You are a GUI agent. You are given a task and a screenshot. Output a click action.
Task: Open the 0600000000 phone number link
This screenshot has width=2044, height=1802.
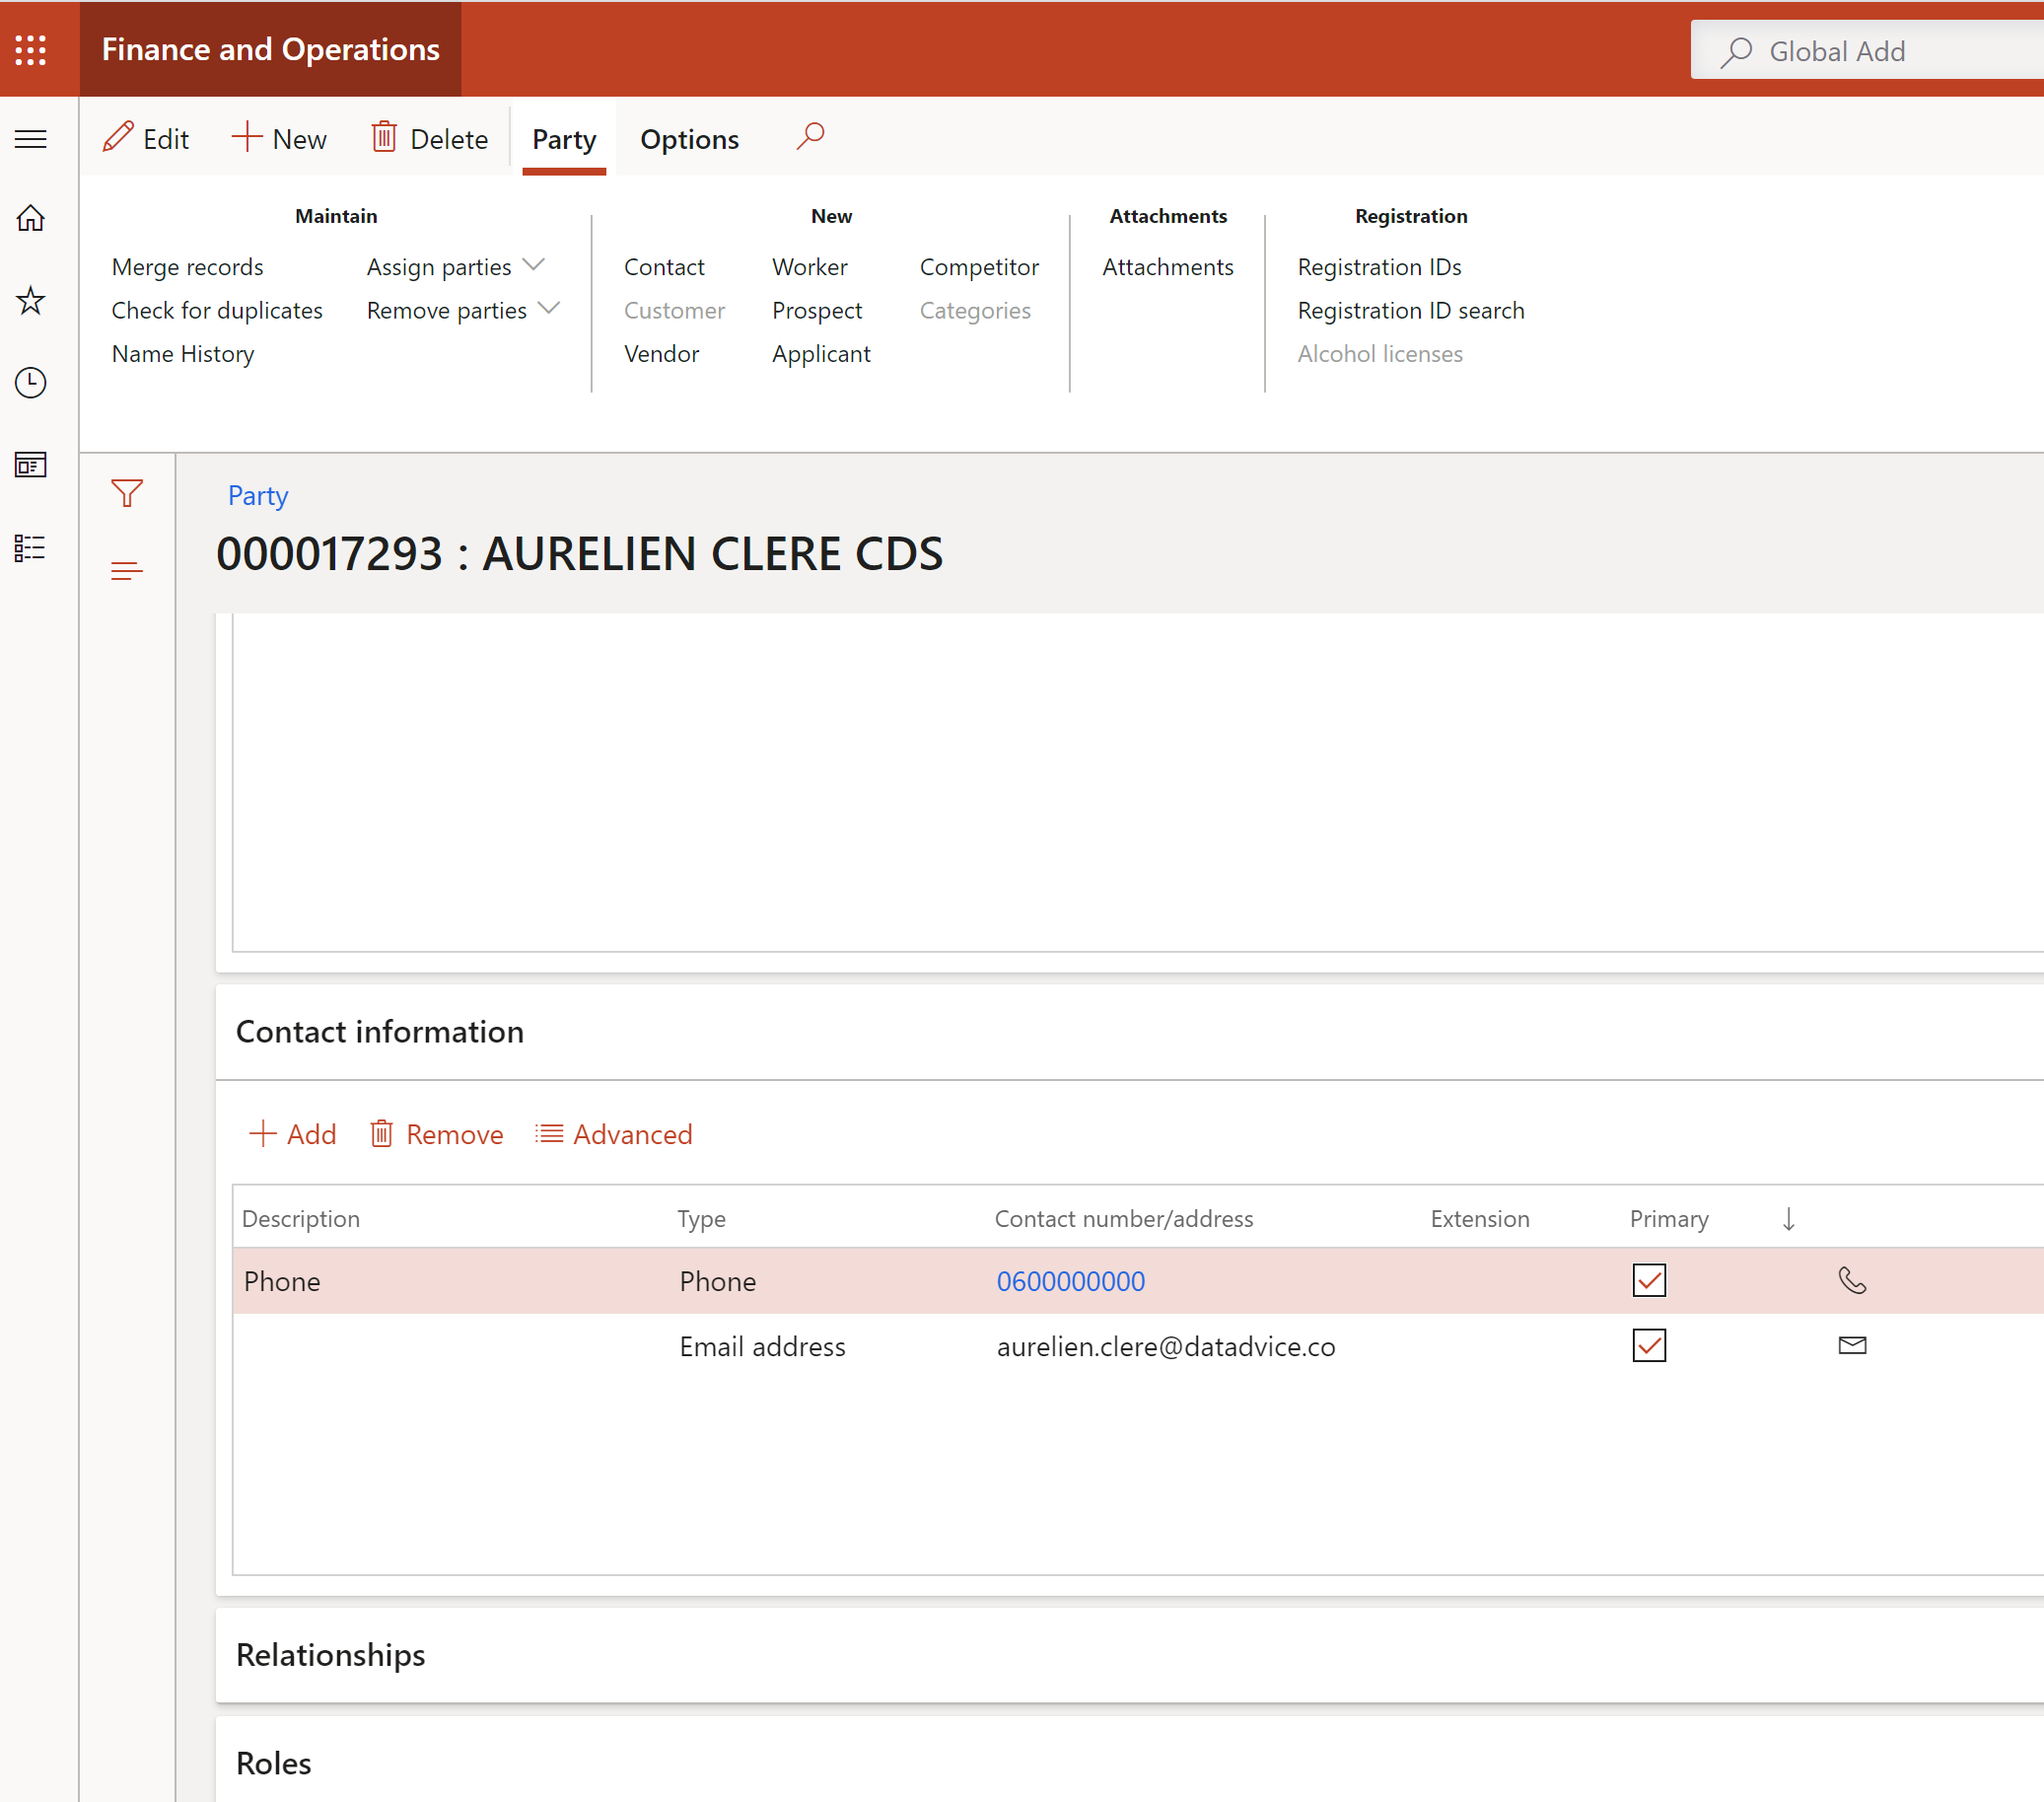pos(1070,1281)
